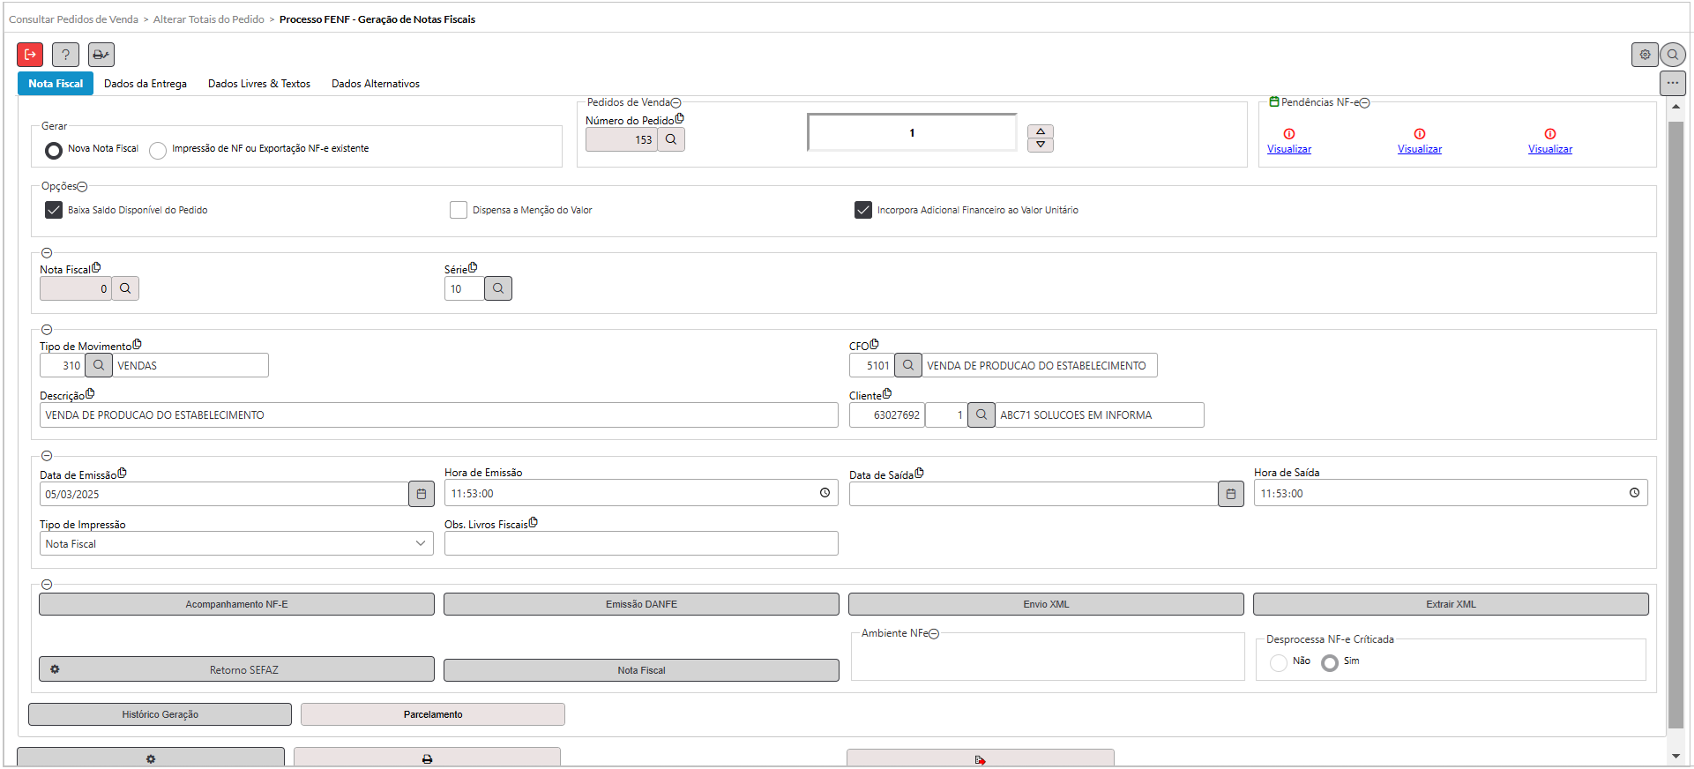Switch to Dados da Entrega tab
This screenshot has height=769, width=1694.
click(x=146, y=84)
